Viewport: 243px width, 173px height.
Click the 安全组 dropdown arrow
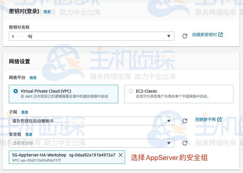(169, 143)
